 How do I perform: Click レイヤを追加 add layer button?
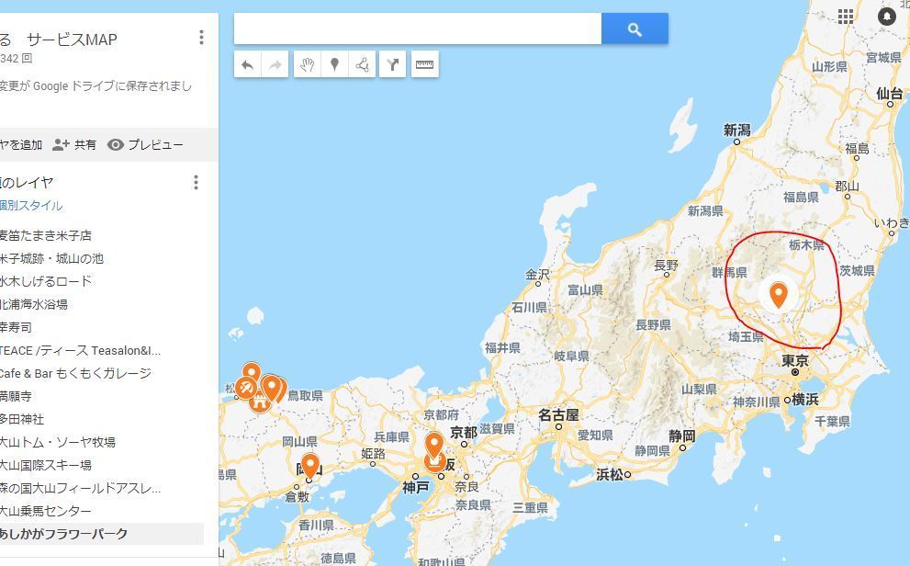[21, 144]
